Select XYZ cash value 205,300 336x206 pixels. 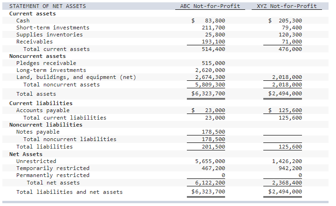pyautogui.click(x=290, y=21)
